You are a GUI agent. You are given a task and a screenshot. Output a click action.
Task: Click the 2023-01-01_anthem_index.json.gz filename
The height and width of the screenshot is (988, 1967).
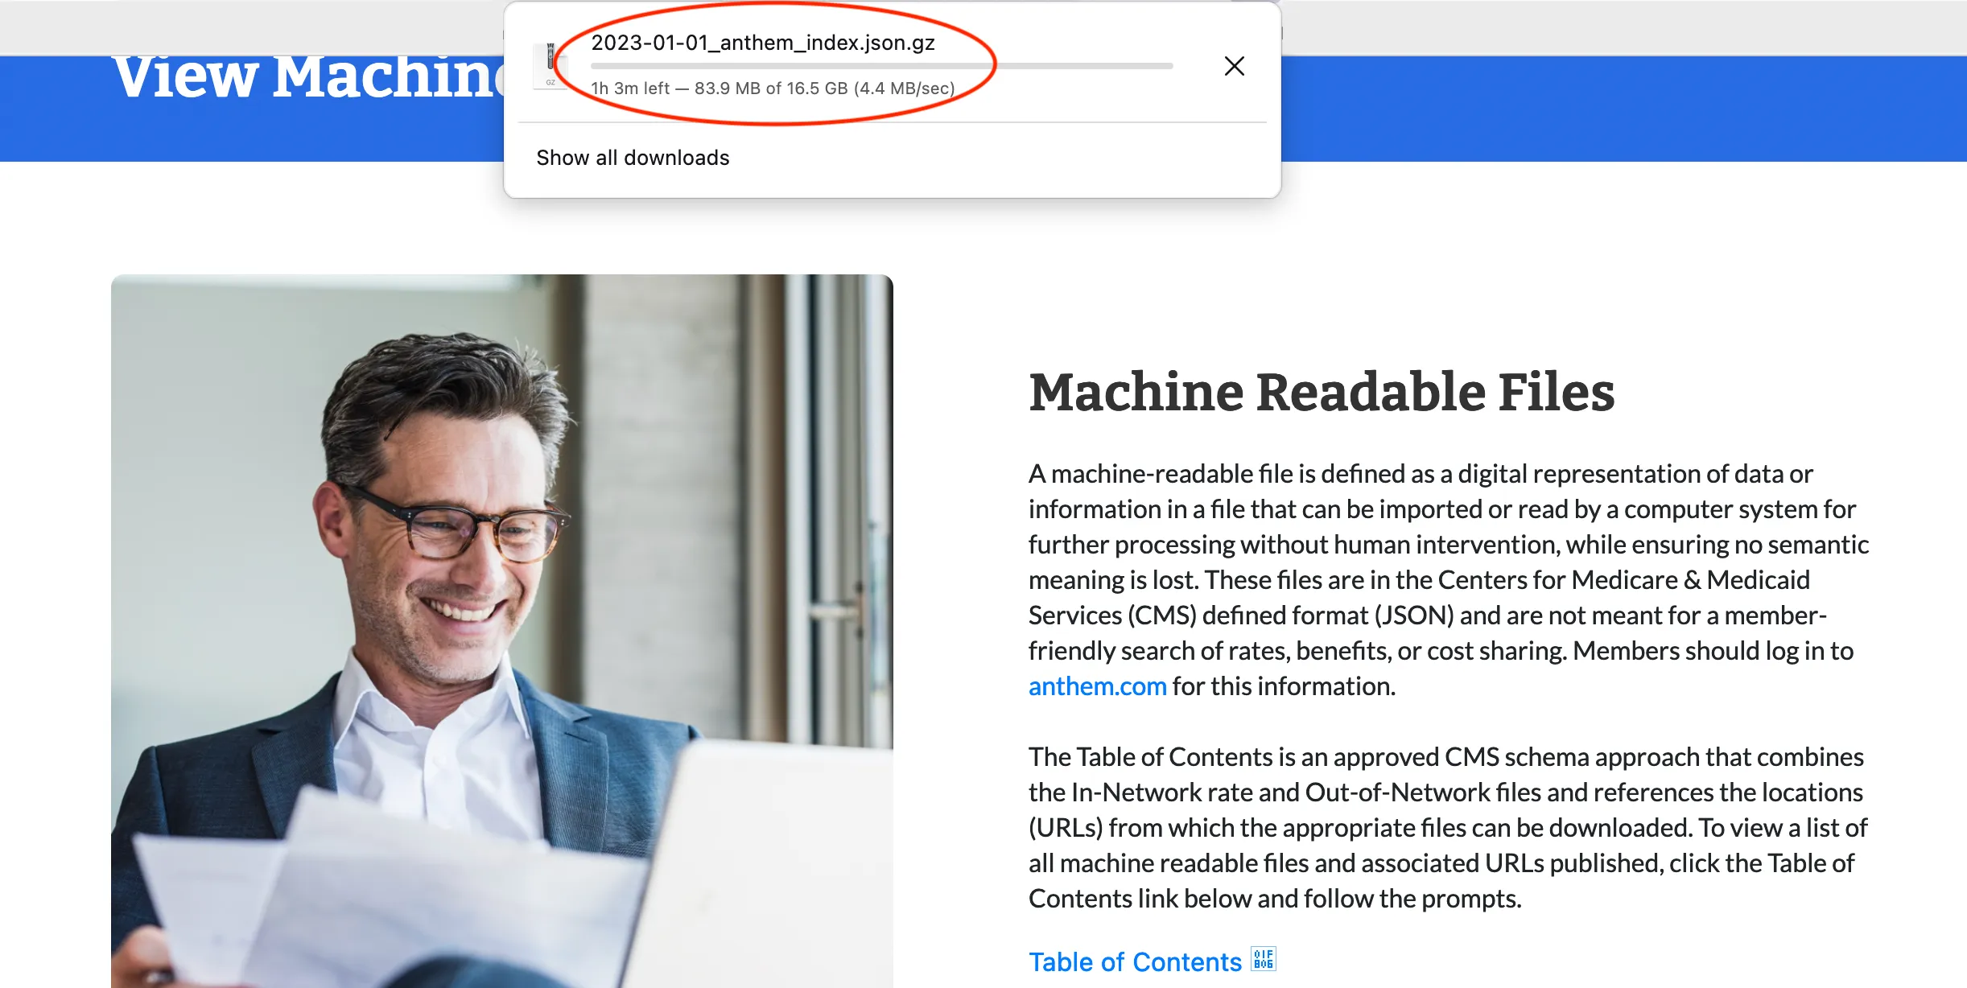[762, 43]
